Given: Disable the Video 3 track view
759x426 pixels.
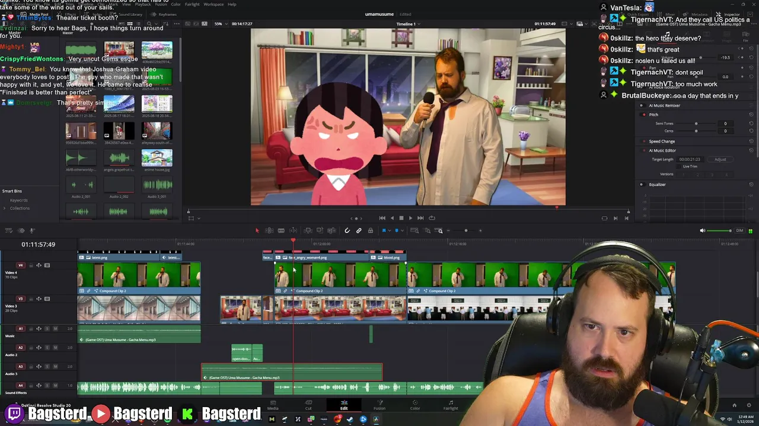Looking at the screenshot, I should coord(47,299).
